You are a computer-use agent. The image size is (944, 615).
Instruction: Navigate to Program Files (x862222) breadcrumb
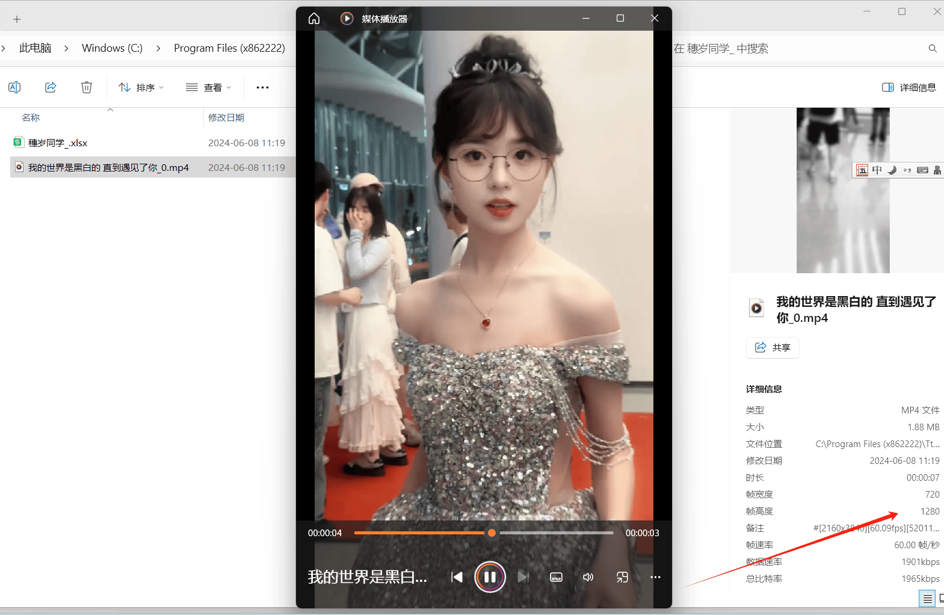229,48
